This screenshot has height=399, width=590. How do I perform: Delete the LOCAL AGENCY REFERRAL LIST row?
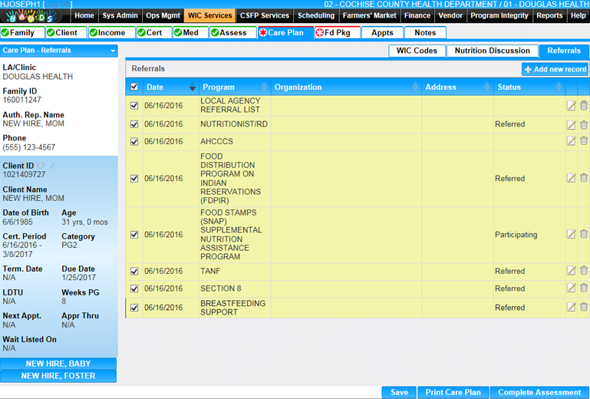point(584,105)
